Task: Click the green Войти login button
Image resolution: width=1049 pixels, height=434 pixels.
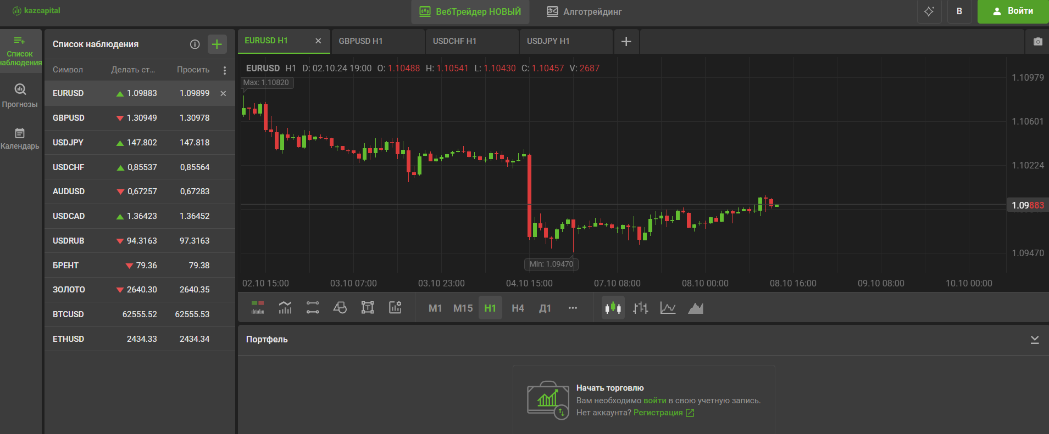Action: 1013,12
